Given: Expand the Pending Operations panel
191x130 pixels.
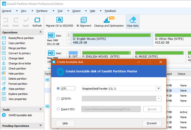Looking at the screenshot, I should pyautogui.click(x=41, y=125).
